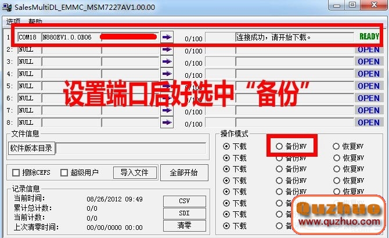Screen dimensions: 389x238
Task: Click the software version directory path field
Action: pos(131,148)
